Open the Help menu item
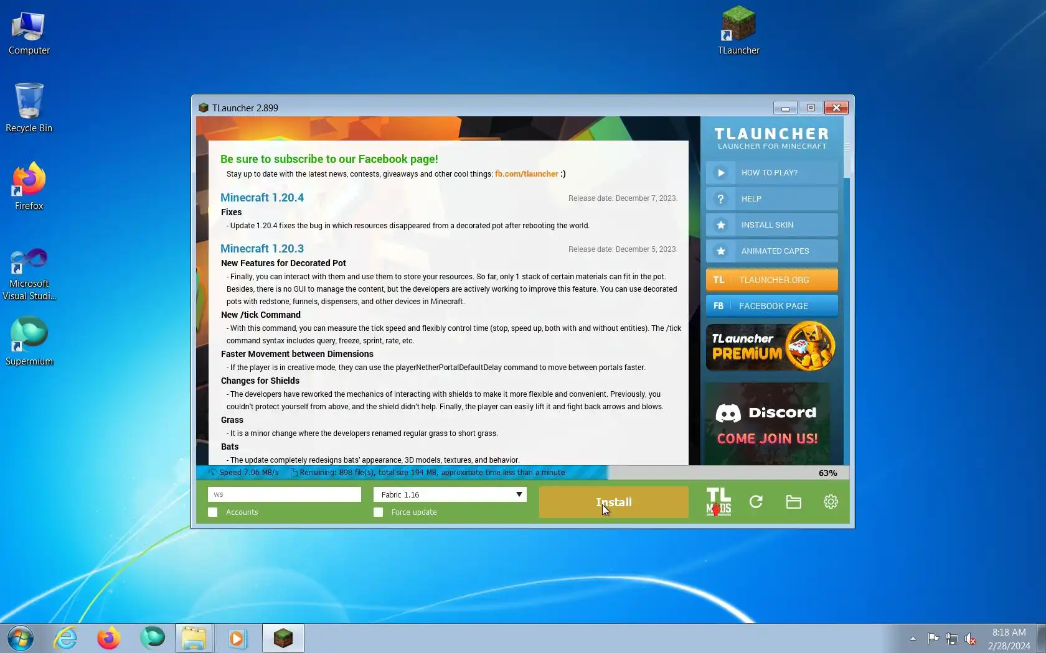The width and height of the screenshot is (1046, 653). pos(772,199)
